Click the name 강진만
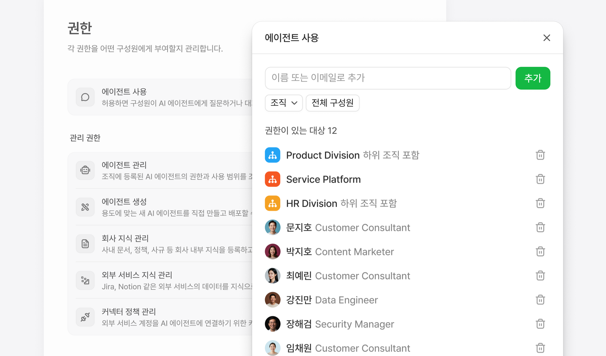The width and height of the screenshot is (606, 356). pyautogui.click(x=299, y=300)
